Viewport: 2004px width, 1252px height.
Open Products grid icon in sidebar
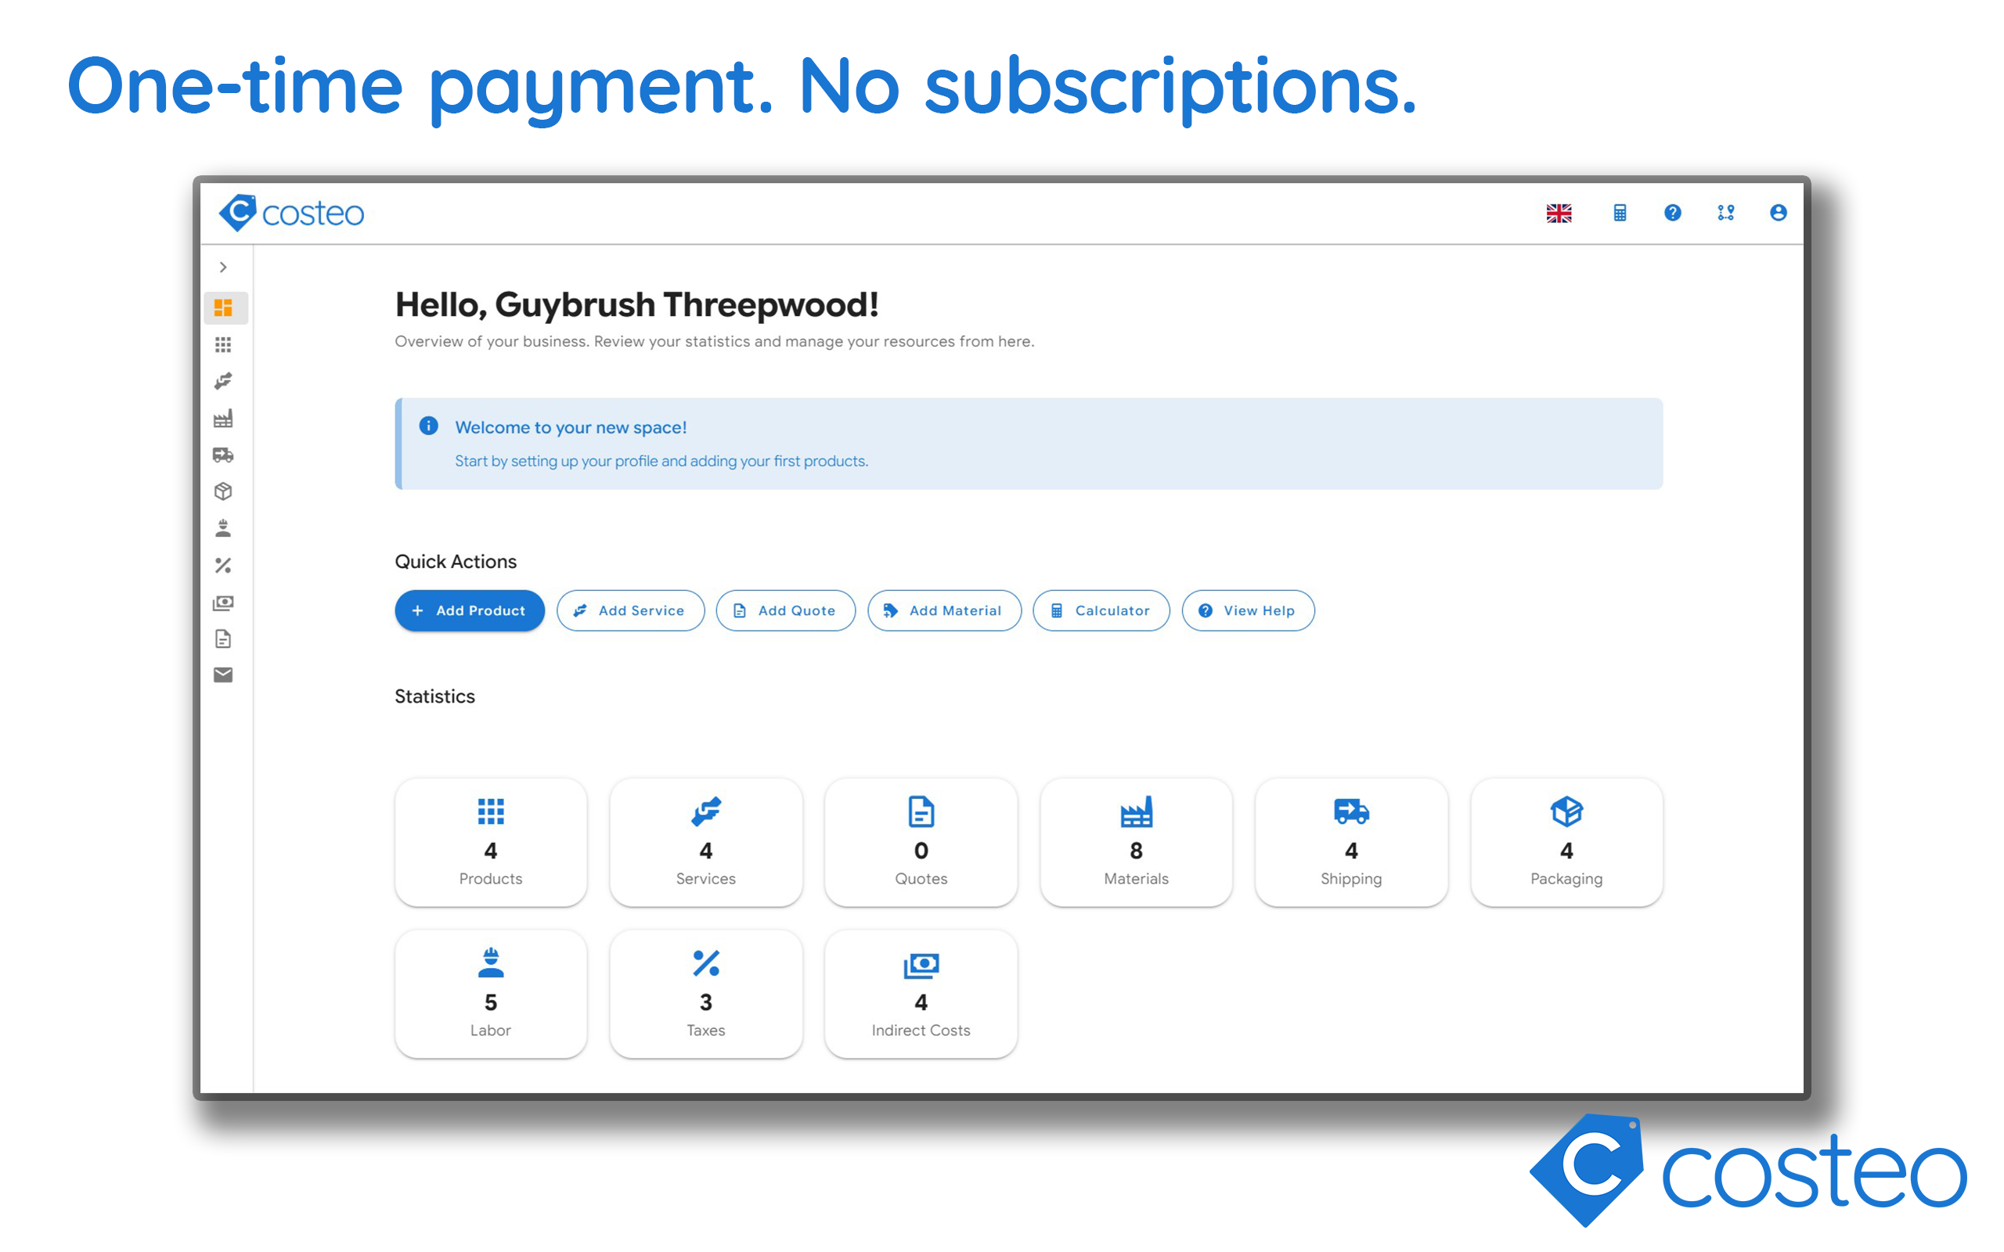pyautogui.click(x=223, y=344)
